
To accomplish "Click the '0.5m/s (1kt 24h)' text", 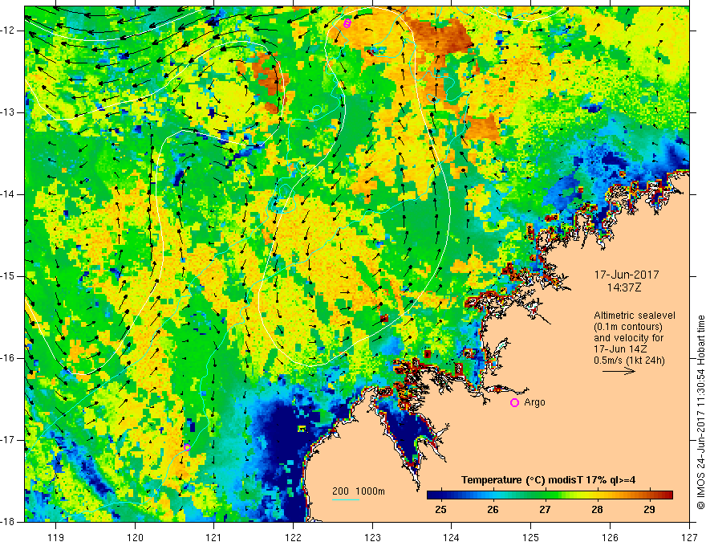I will (x=629, y=361).
